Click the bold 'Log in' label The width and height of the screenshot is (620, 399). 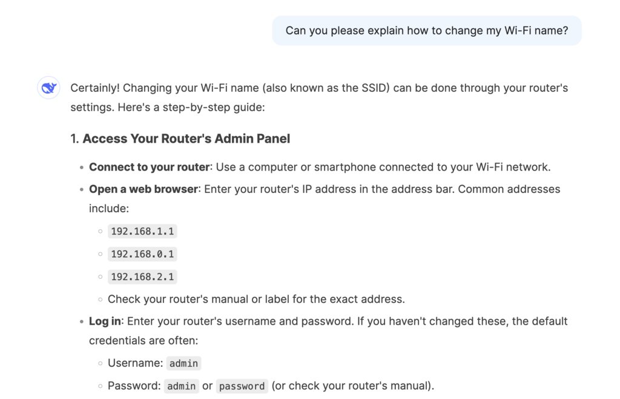105,321
